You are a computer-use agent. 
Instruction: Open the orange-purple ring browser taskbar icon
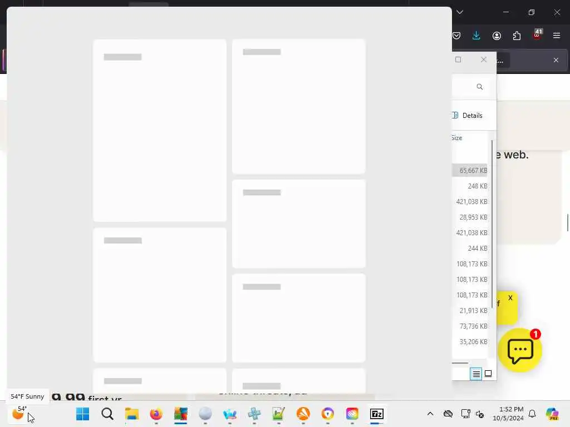[327, 414]
